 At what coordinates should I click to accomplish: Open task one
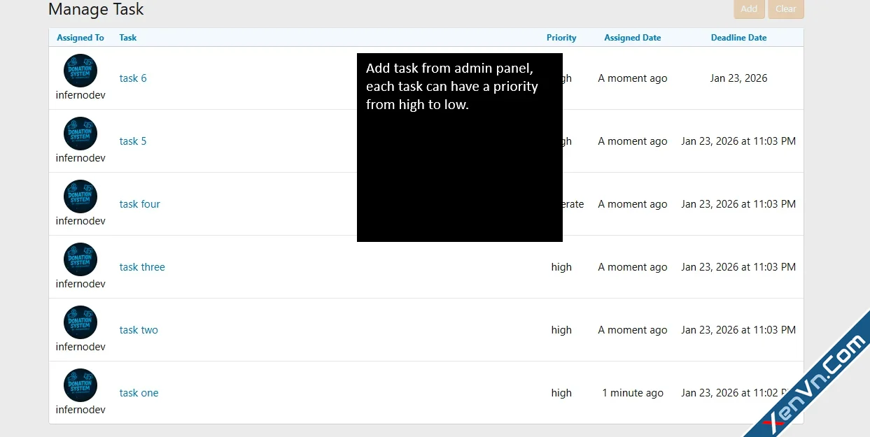pos(139,392)
